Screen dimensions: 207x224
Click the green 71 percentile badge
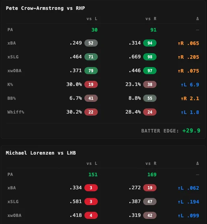(91, 57)
